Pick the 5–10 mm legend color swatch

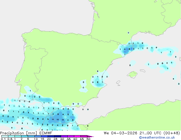click(x=31, y=136)
